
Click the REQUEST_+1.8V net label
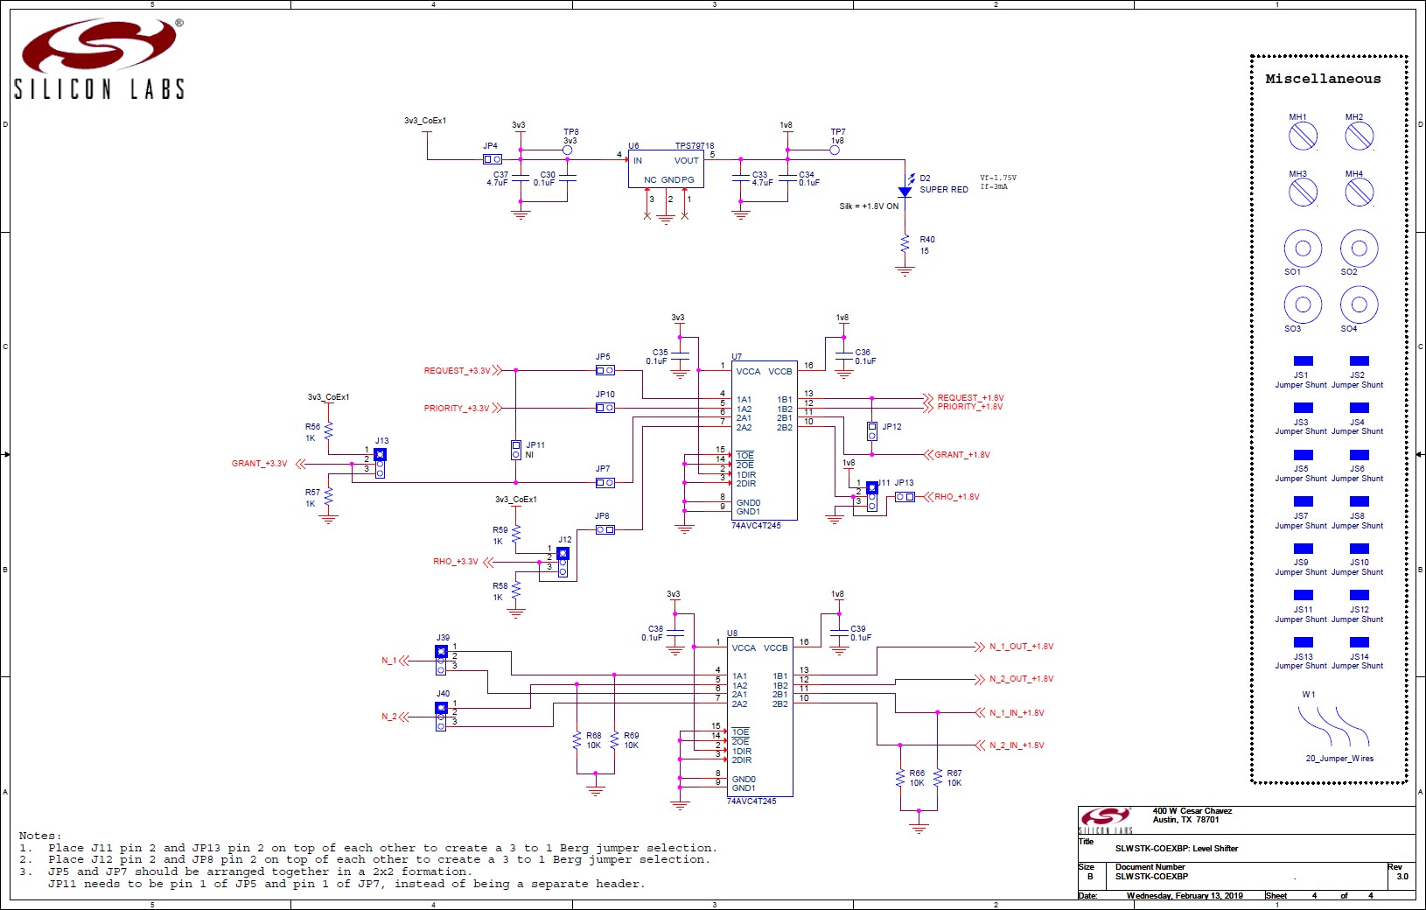pyautogui.click(x=971, y=398)
